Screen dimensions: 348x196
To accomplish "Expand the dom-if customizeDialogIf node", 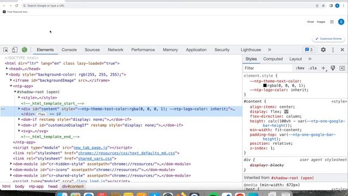I will pos(19,125).
